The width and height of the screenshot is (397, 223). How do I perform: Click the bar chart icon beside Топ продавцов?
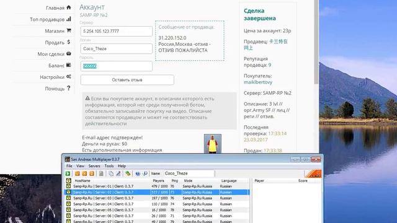coord(69,19)
